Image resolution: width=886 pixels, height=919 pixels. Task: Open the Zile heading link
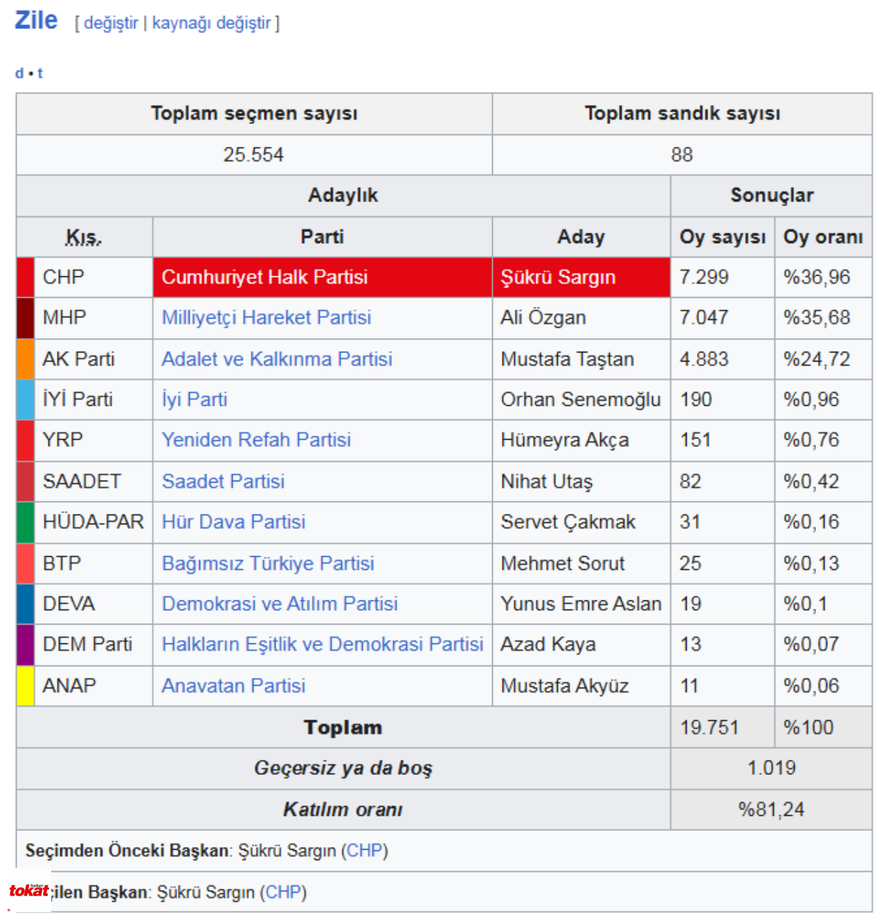pyautogui.click(x=36, y=20)
